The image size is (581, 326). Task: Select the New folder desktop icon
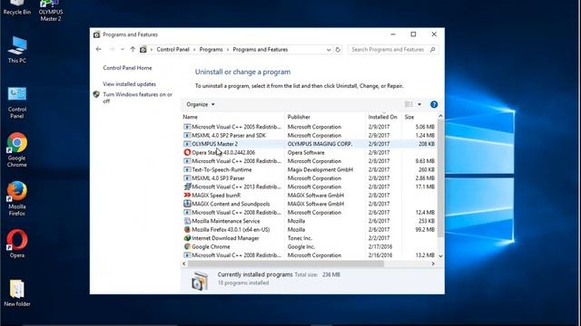pos(17,293)
